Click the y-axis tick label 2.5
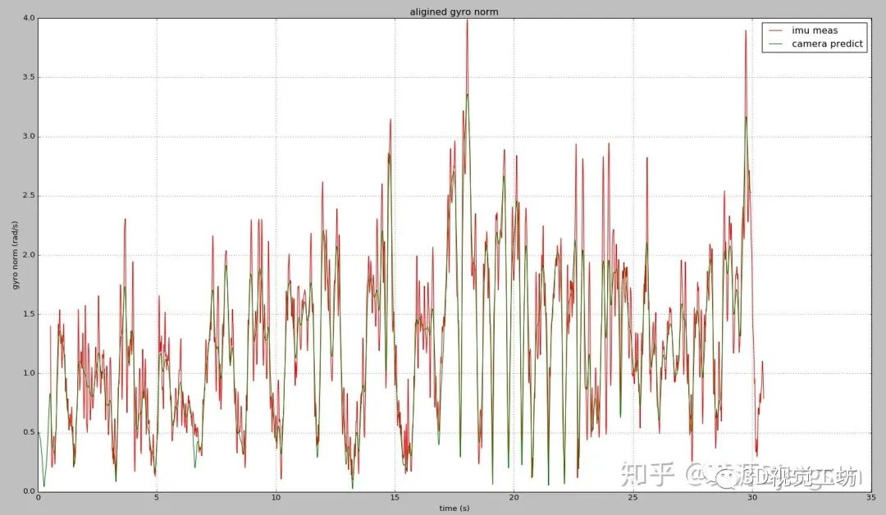Viewport: 886px width, 515px height. coord(29,195)
